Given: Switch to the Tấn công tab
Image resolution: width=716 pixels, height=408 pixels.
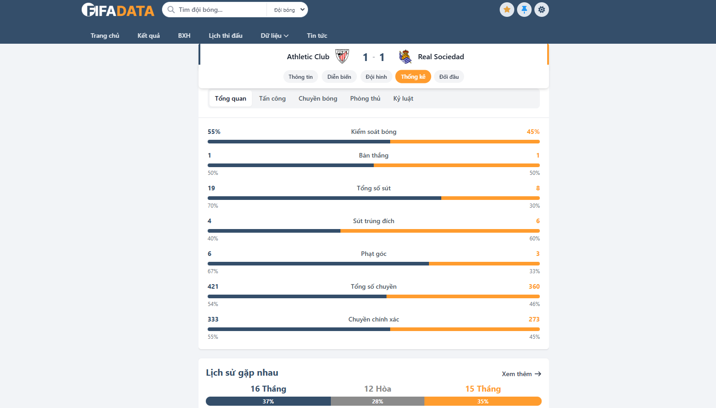Looking at the screenshot, I should pos(272,98).
